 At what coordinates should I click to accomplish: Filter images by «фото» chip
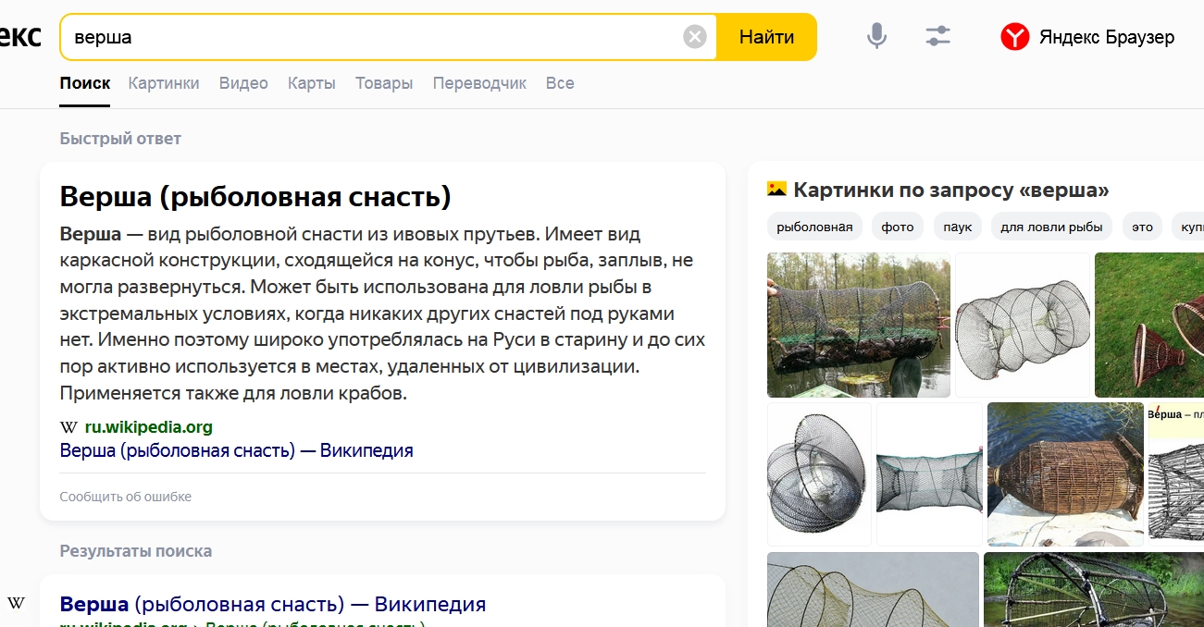point(898,227)
